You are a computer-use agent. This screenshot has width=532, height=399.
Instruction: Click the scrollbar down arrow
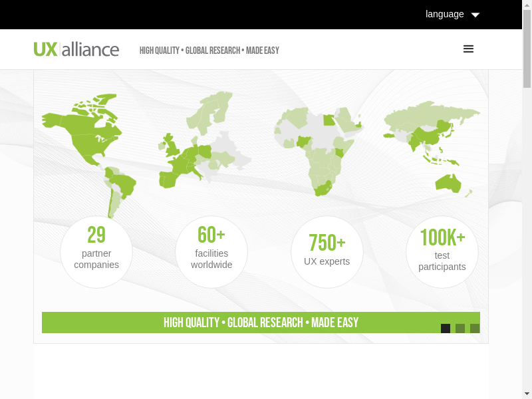click(x=527, y=393)
